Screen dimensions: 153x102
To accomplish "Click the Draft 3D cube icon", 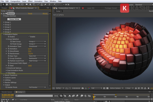I will pyautogui.click(x=65, y=96).
